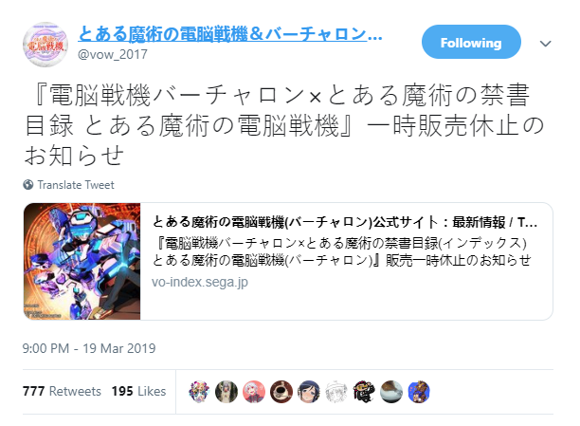Click the @vow_2017 profile avatar

[x=45, y=45]
